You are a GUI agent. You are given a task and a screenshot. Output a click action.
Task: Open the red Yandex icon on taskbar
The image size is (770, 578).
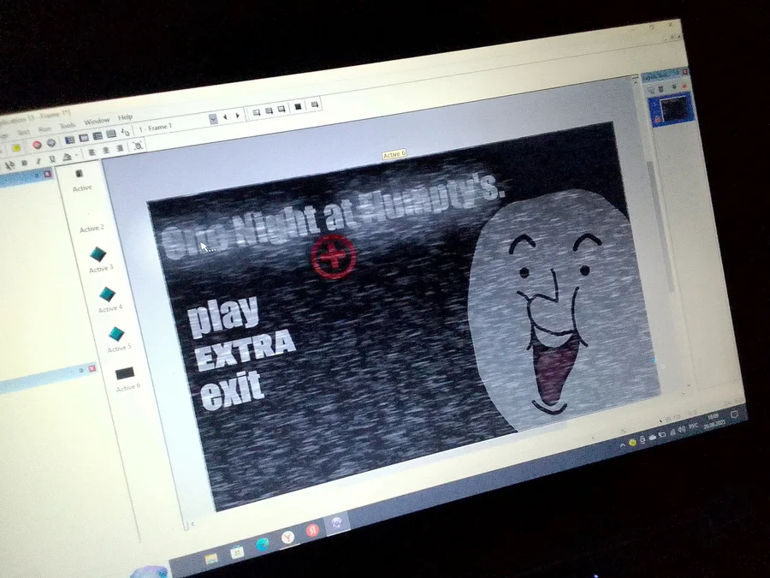tap(312, 530)
